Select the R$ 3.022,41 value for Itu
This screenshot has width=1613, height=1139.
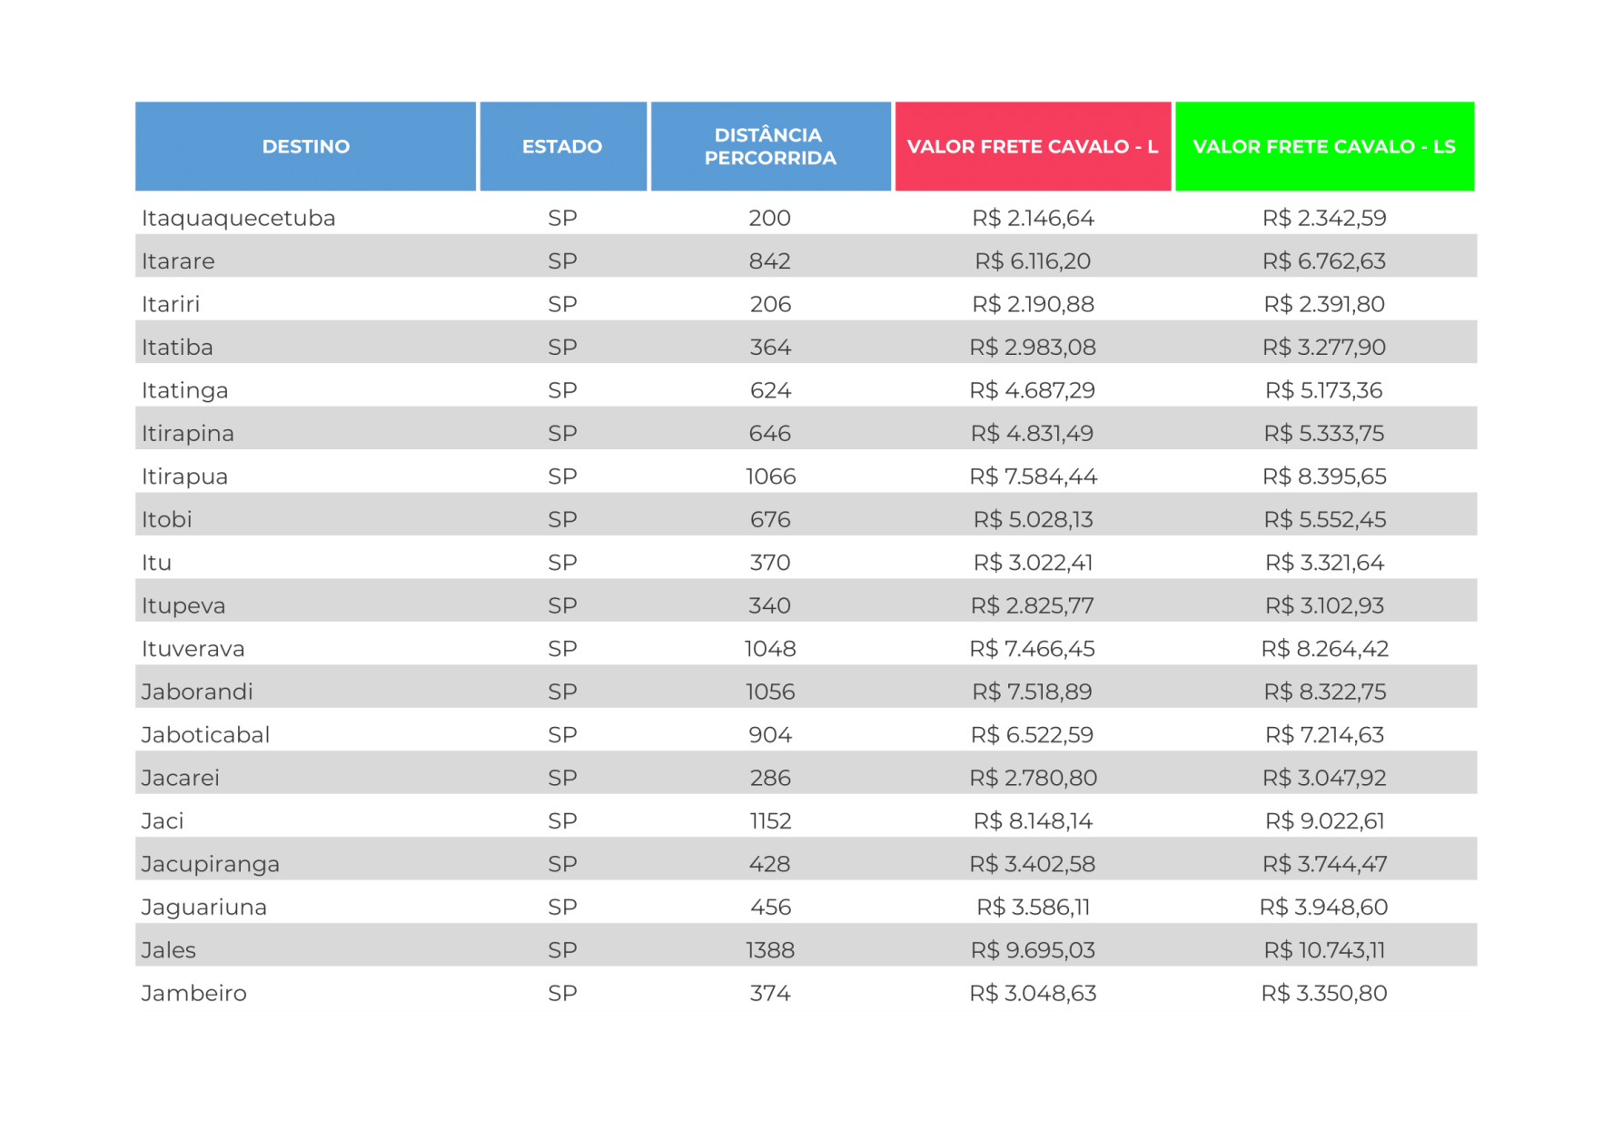1033,563
